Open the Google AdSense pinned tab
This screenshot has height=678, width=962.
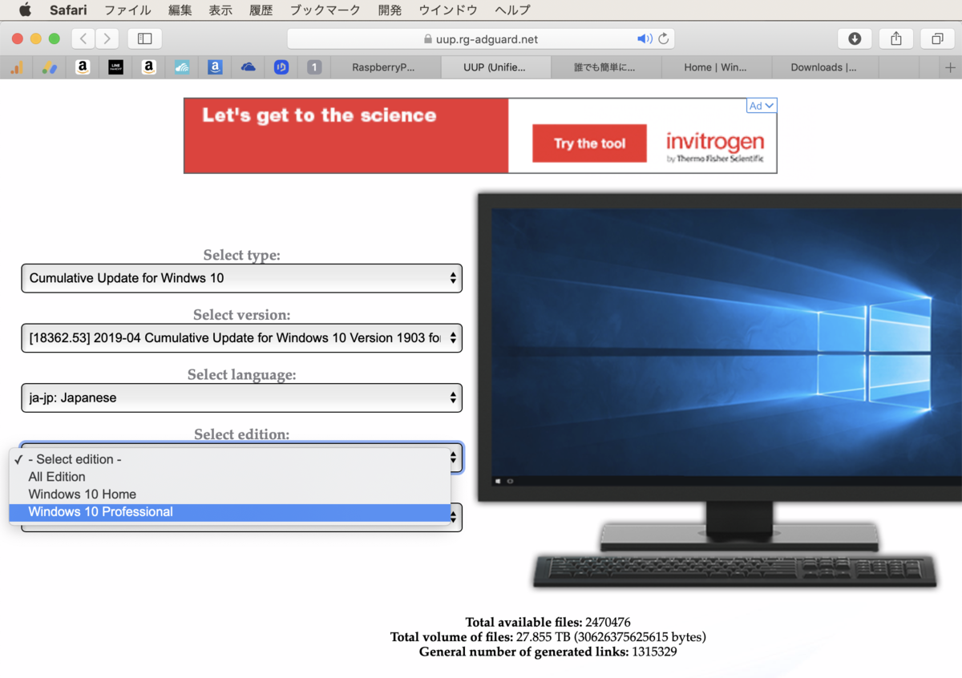49,68
